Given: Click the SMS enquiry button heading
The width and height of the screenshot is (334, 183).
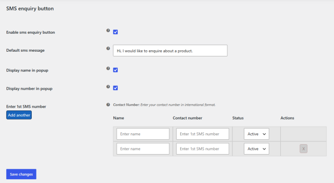Looking at the screenshot, I should coord(30,9).
